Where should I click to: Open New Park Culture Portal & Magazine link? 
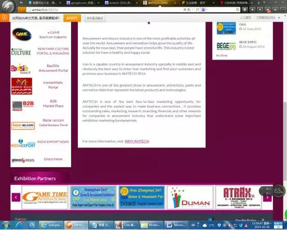53,51
